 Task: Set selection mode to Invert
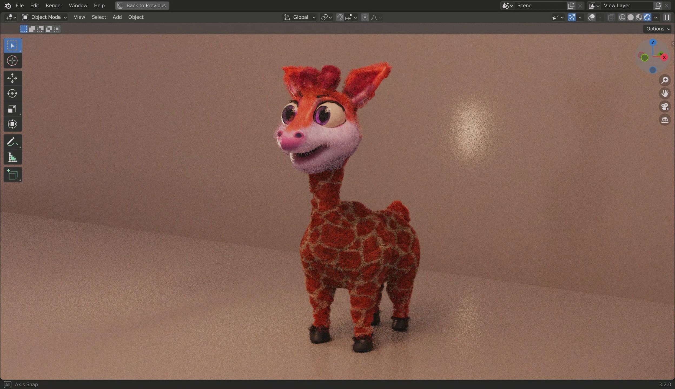coord(49,29)
